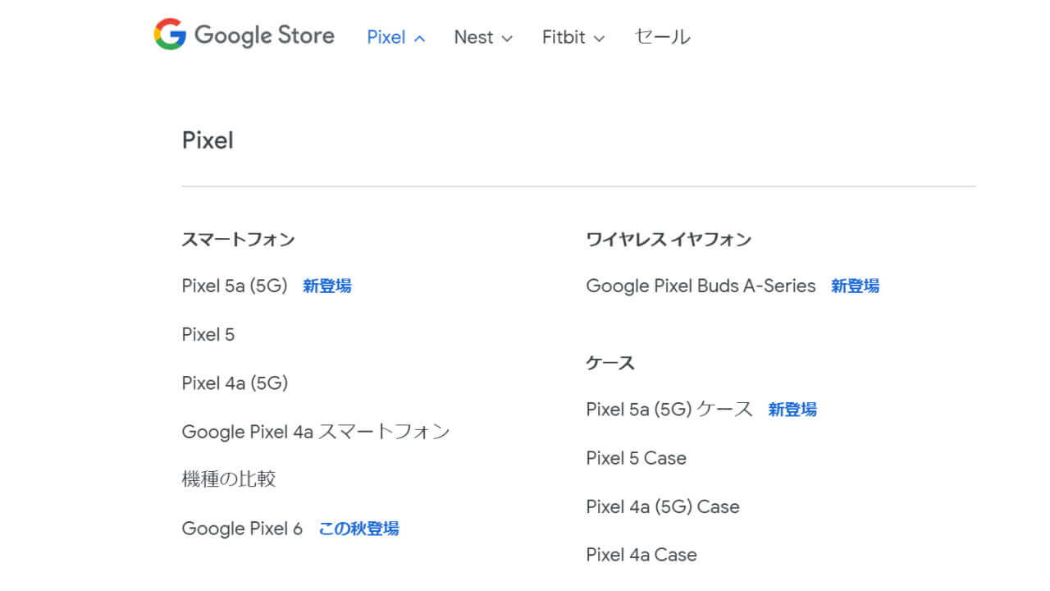The width and height of the screenshot is (1050, 591).
Task: Click the 機種の比較 comparison link
Action: click(228, 479)
